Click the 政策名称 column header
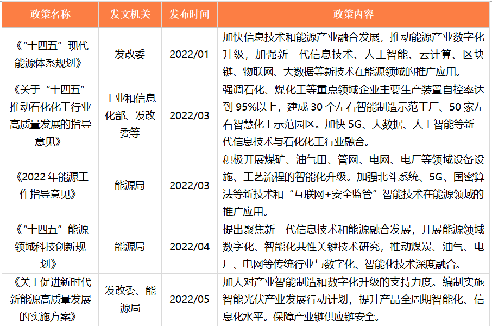The height and width of the screenshot is (329, 492). pos(50,15)
